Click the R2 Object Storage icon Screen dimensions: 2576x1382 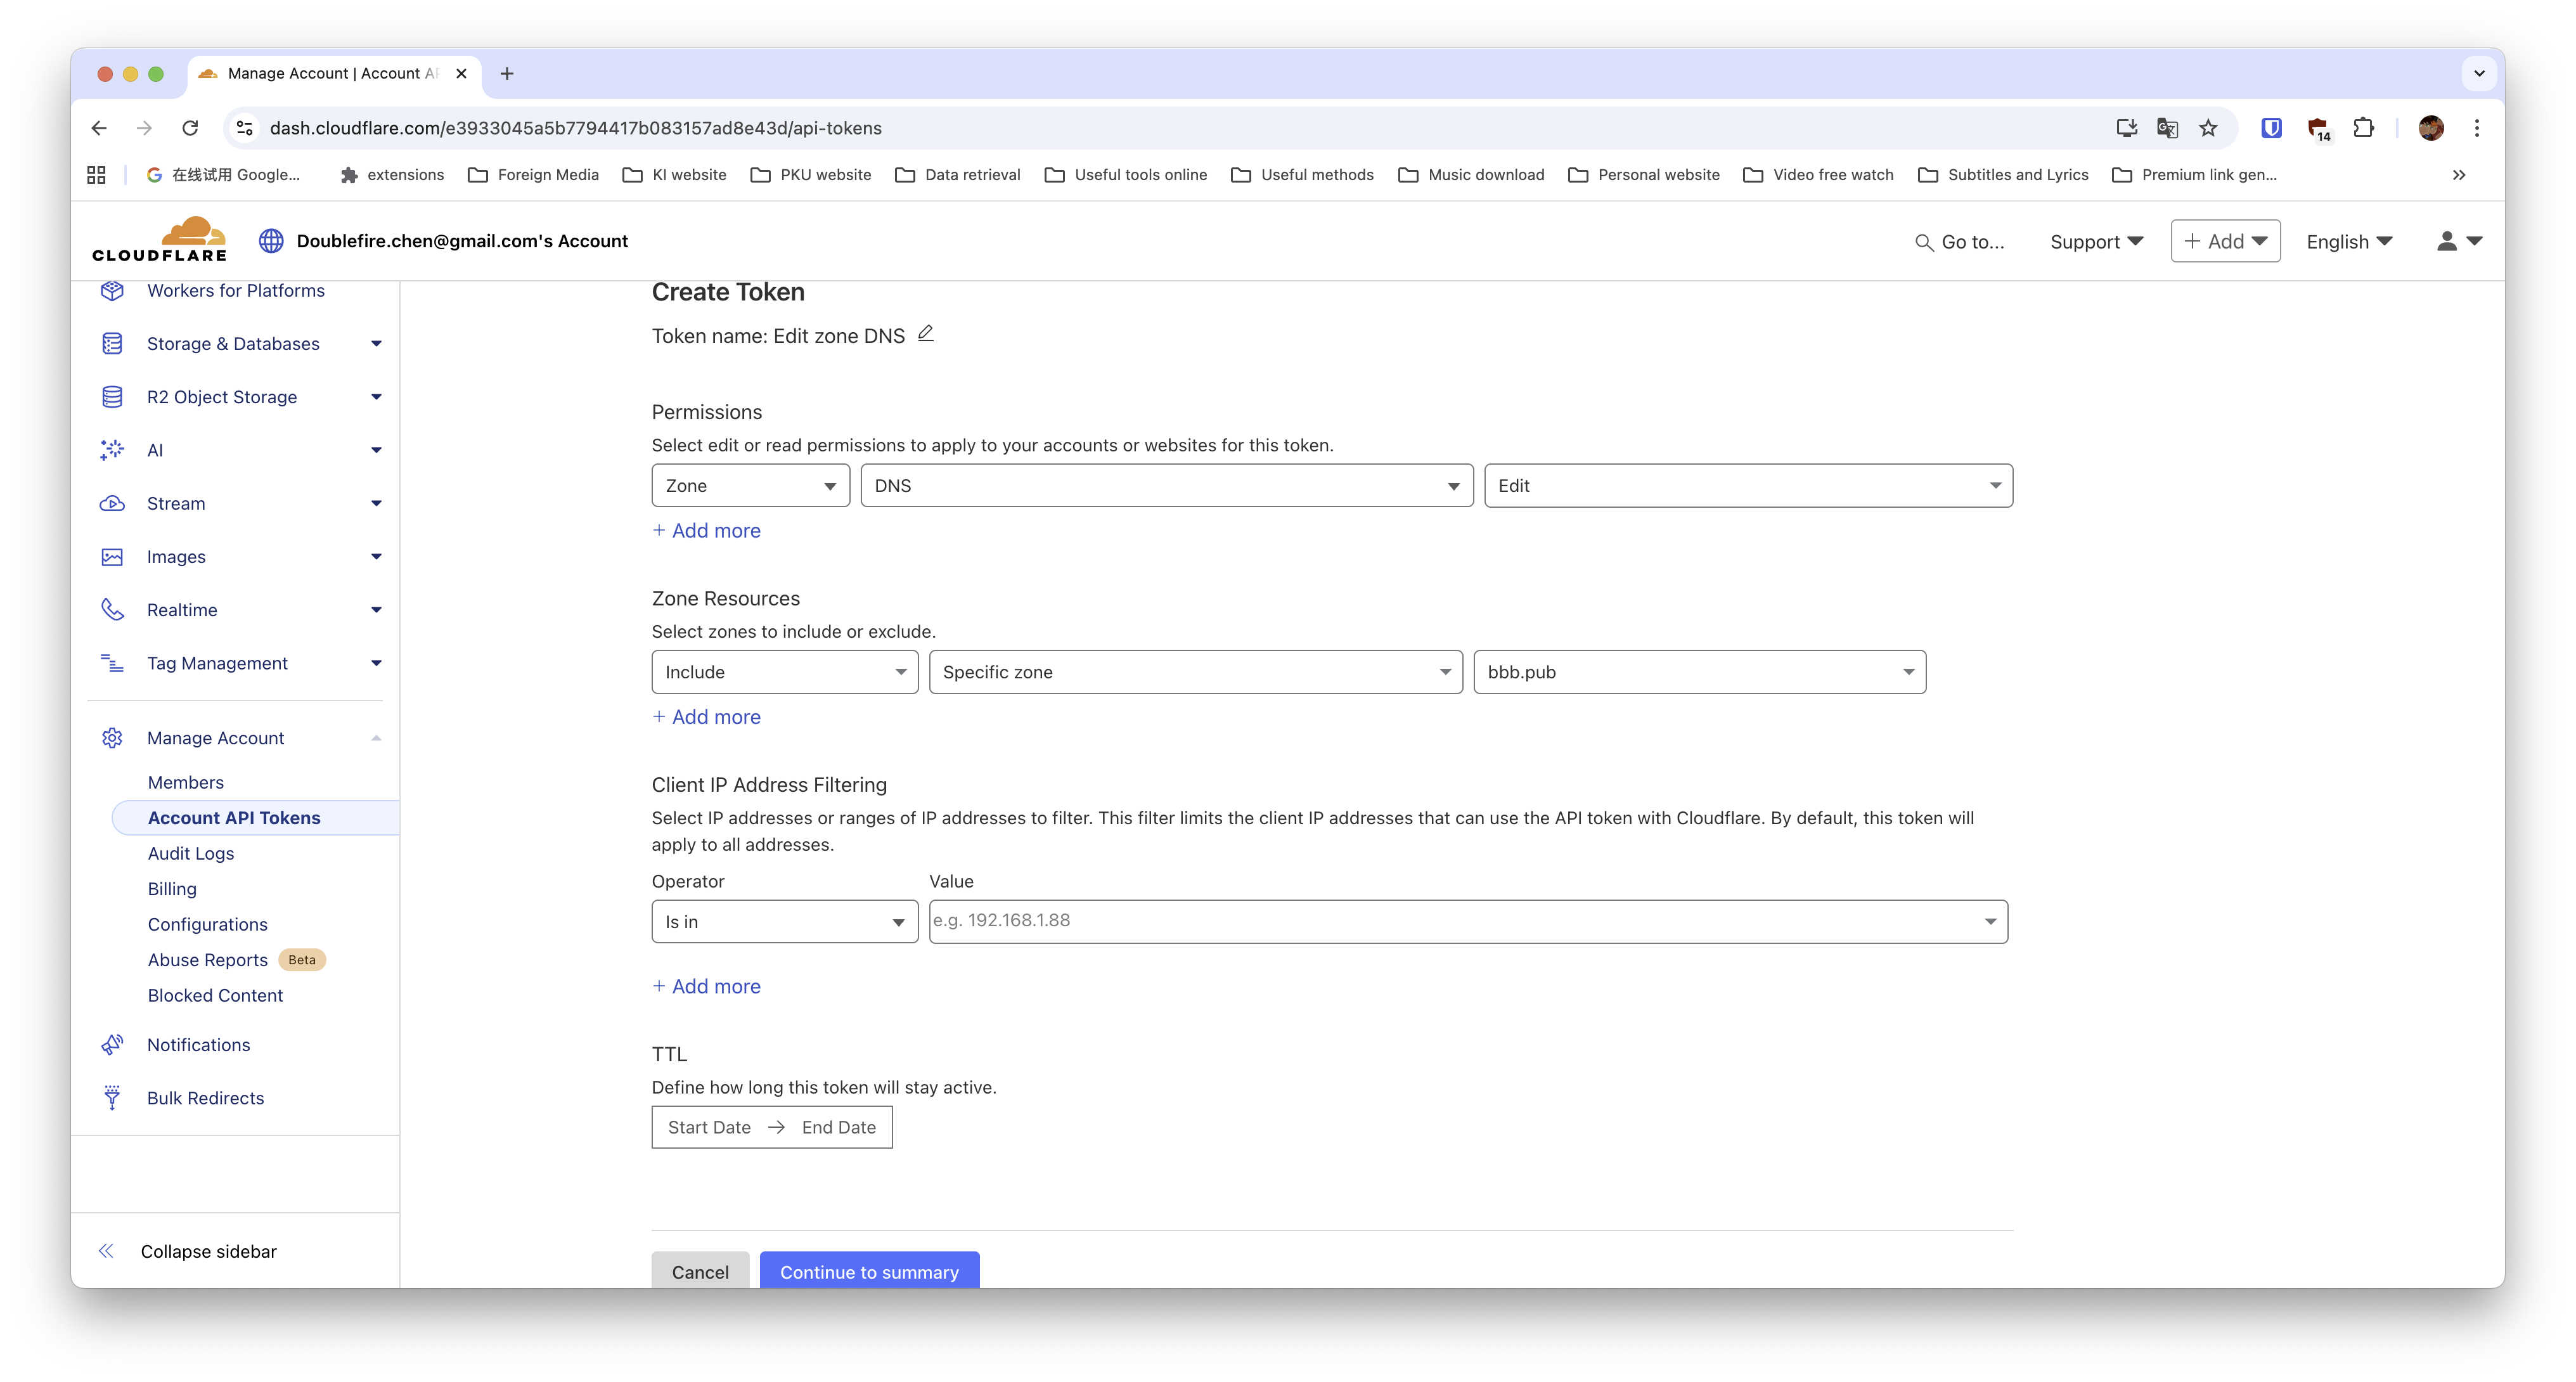112,397
